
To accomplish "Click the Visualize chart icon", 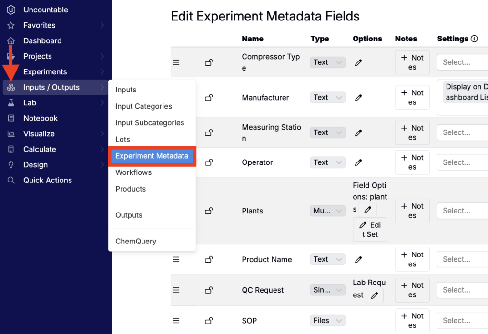I will (x=11, y=134).
